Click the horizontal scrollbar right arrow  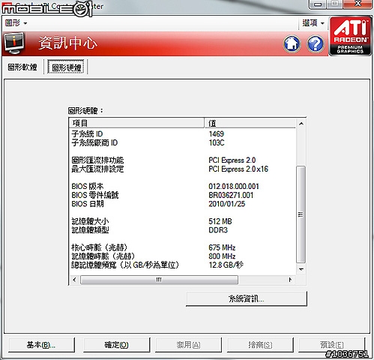(x=290, y=280)
